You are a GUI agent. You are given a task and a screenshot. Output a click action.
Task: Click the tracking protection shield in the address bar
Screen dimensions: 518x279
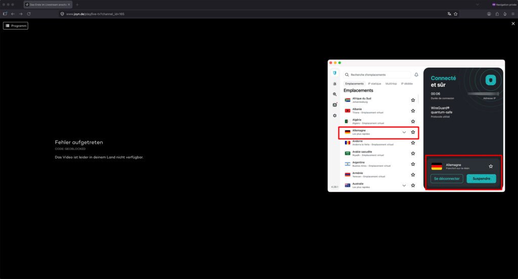coord(62,14)
